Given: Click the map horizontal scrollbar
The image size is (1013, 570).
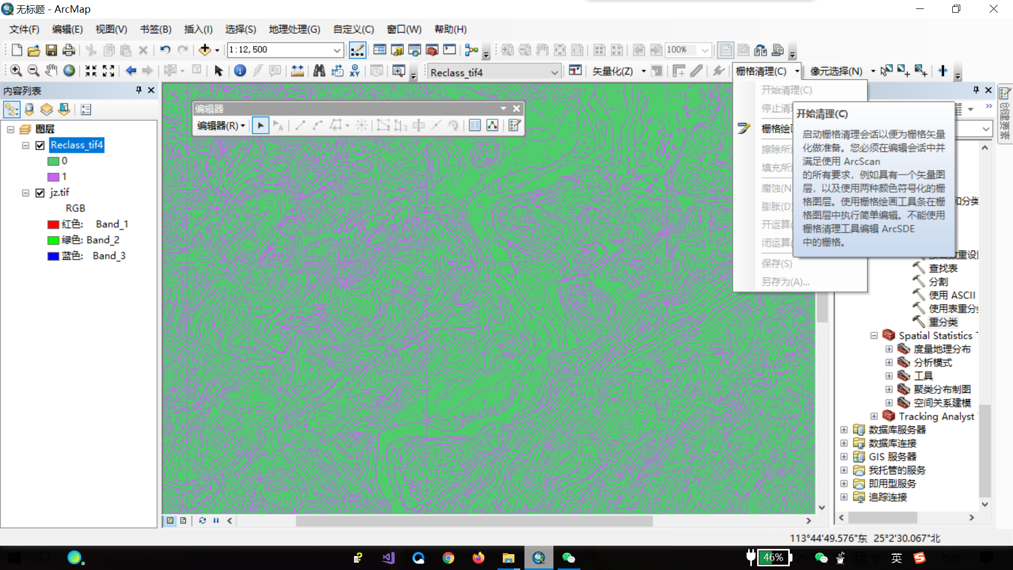Looking at the screenshot, I should click(474, 521).
